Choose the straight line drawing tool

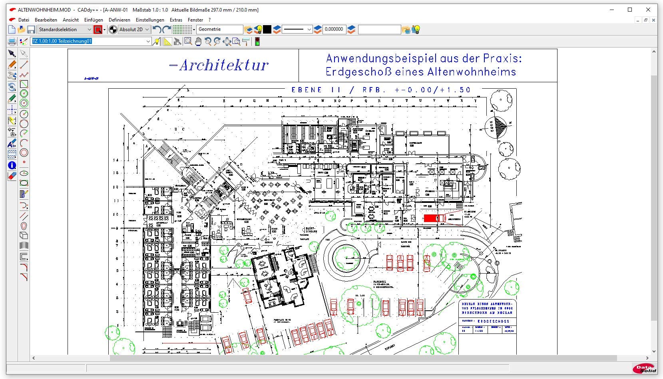point(24,64)
